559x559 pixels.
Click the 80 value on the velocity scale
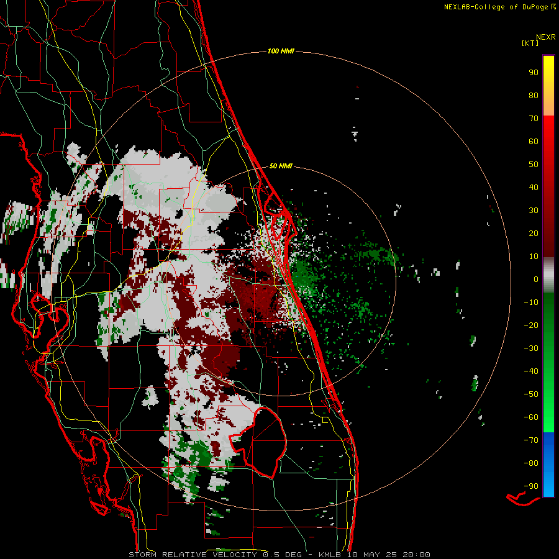point(534,96)
